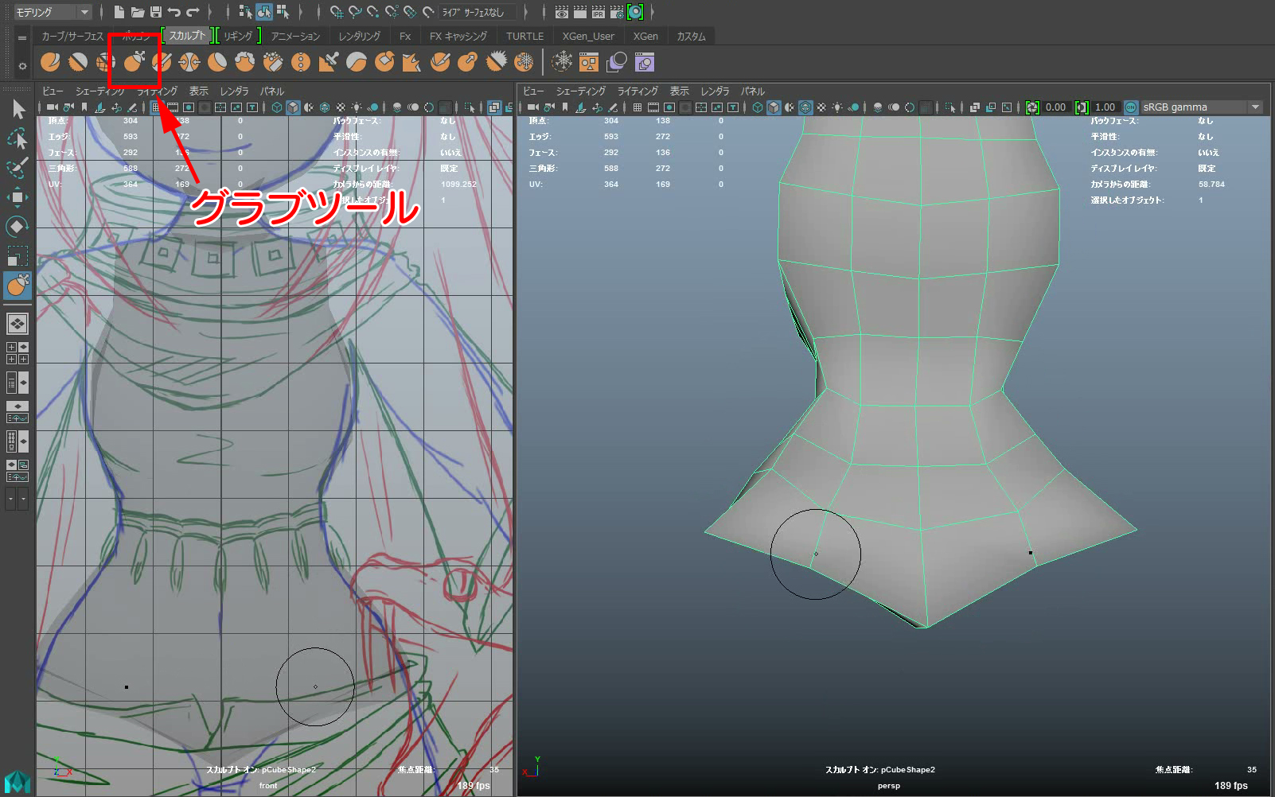Image resolution: width=1275 pixels, height=797 pixels.
Task: Select the Smooth sculpt tool
Action: point(78,62)
